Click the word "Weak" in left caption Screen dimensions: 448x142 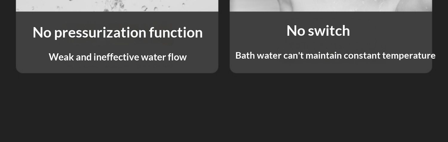61,57
